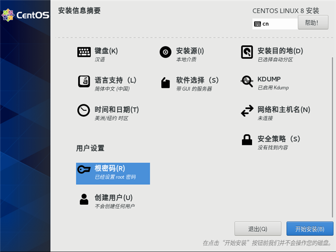Screen dimensions: 336x252
Task: Click 未连接 network status text
Action: [x=265, y=118]
